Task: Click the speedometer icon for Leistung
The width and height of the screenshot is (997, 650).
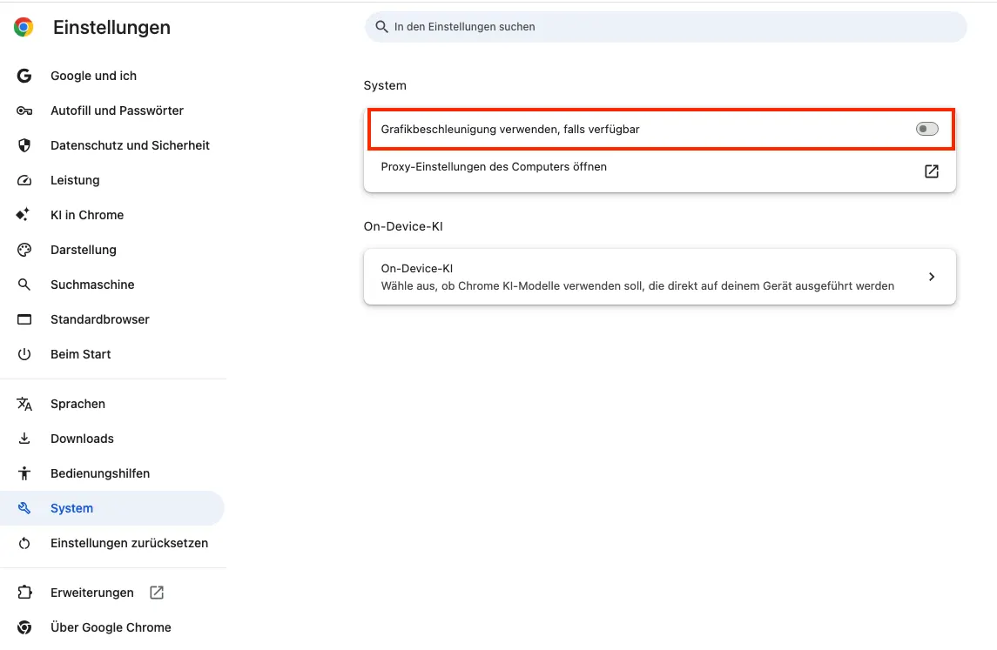Action: click(24, 180)
